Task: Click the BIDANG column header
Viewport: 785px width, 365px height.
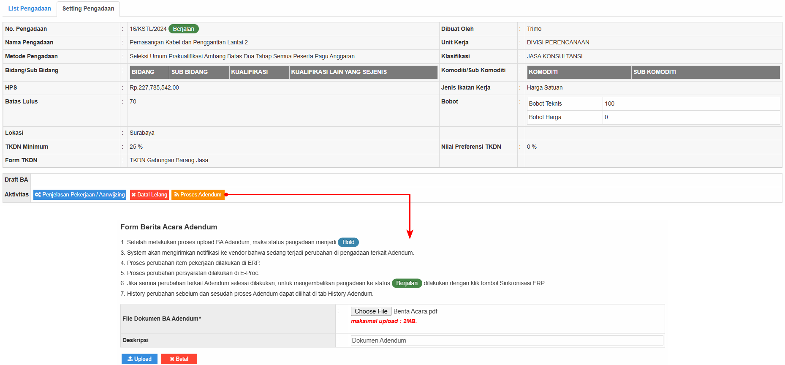Action: pos(143,72)
